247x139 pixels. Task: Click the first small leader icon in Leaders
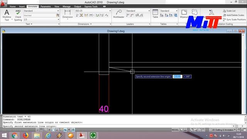(x=128, y=15)
